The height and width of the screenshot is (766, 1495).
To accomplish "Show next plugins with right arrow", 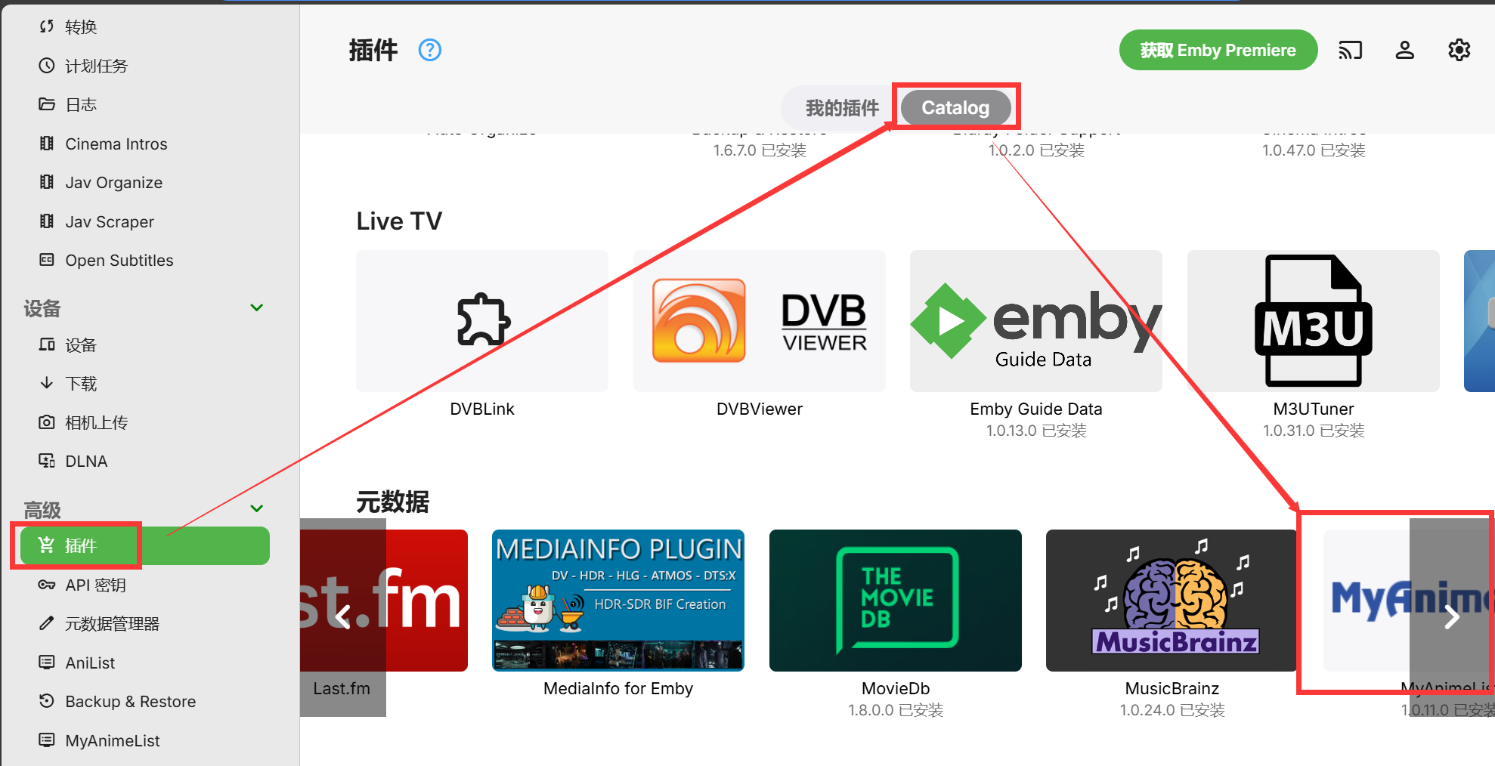I will 1451,617.
